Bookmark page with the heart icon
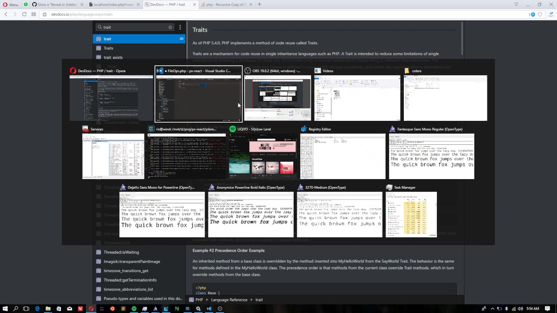The image size is (557, 313). point(540,14)
